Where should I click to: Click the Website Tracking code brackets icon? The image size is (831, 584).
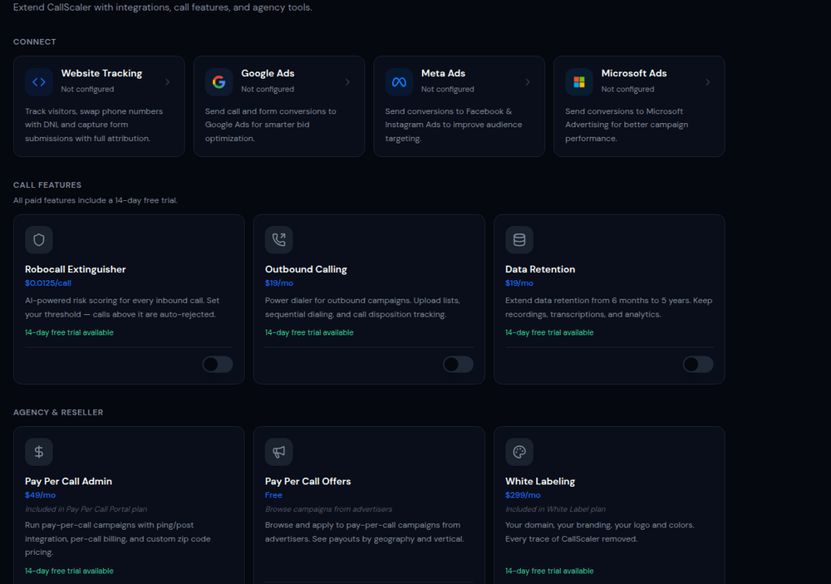pyautogui.click(x=39, y=82)
